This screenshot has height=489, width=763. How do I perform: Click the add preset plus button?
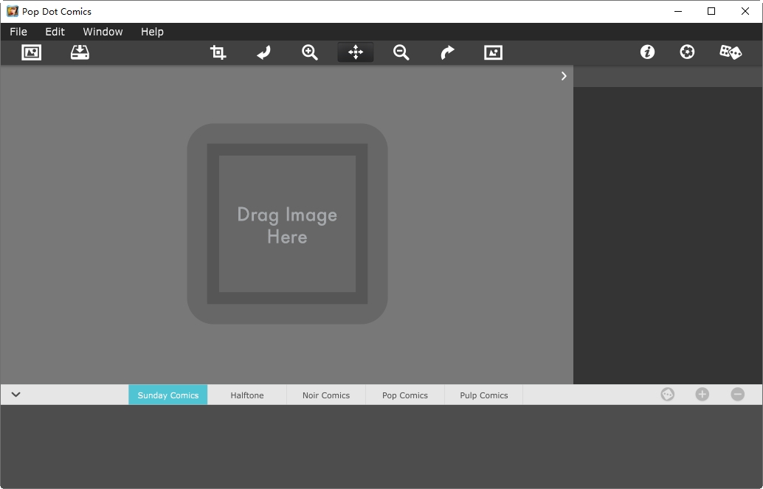coord(702,395)
